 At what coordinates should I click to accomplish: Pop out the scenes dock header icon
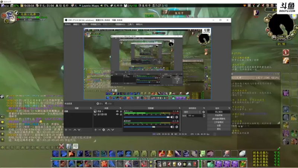(x=91, y=108)
